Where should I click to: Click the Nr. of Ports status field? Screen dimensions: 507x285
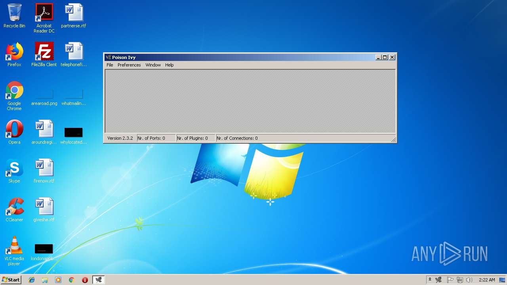click(156, 138)
